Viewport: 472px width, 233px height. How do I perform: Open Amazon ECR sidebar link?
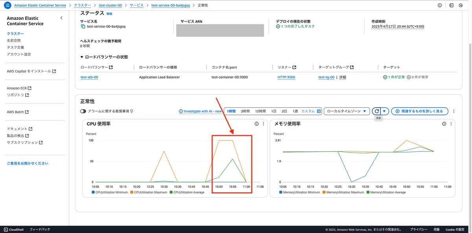(19, 88)
